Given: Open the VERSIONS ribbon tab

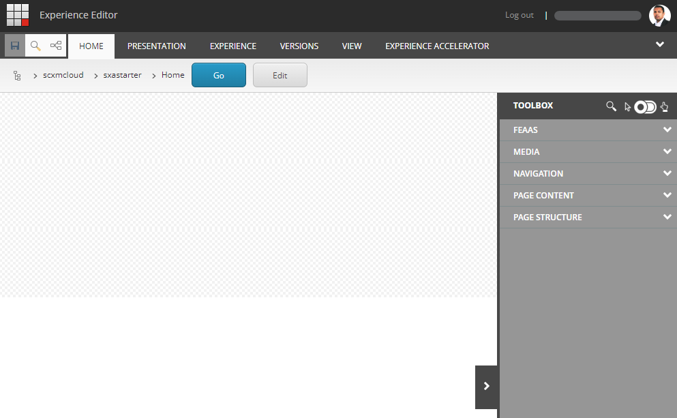Looking at the screenshot, I should pyautogui.click(x=299, y=46).
